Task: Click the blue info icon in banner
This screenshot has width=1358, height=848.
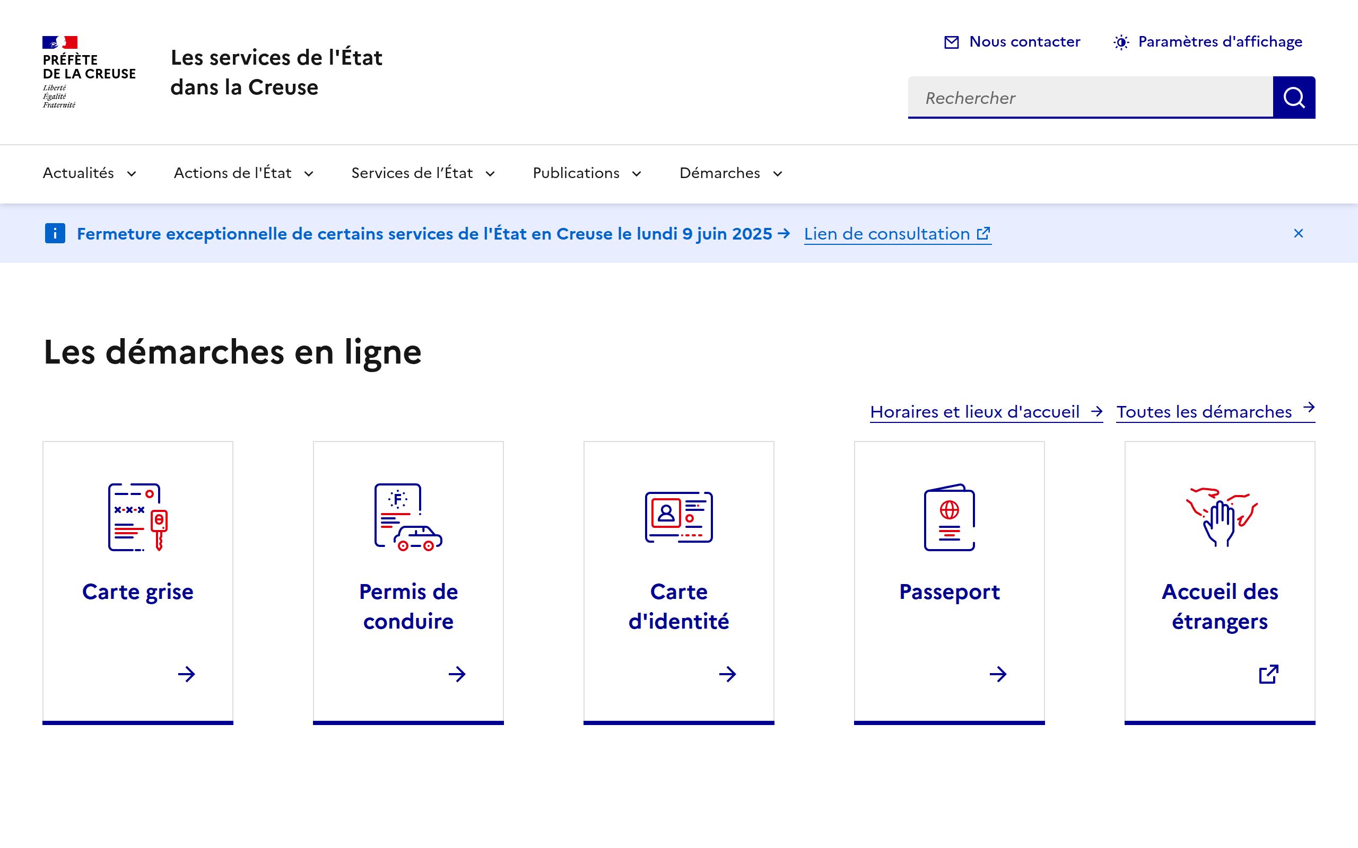Action: [x=55, y=233]
